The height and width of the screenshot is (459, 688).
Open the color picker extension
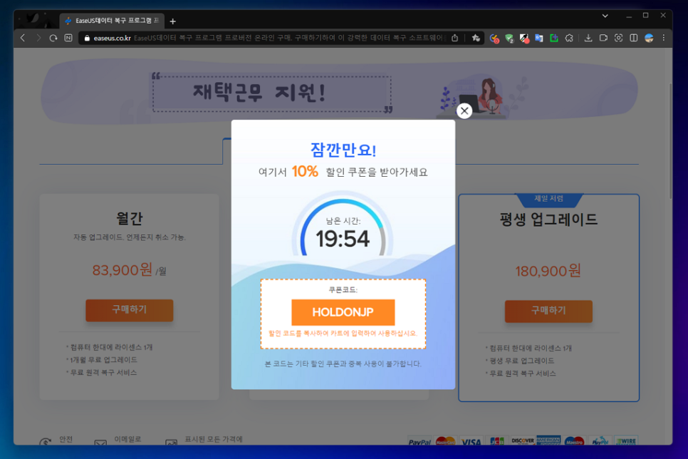pyautogui.click(x=524, y=38)
